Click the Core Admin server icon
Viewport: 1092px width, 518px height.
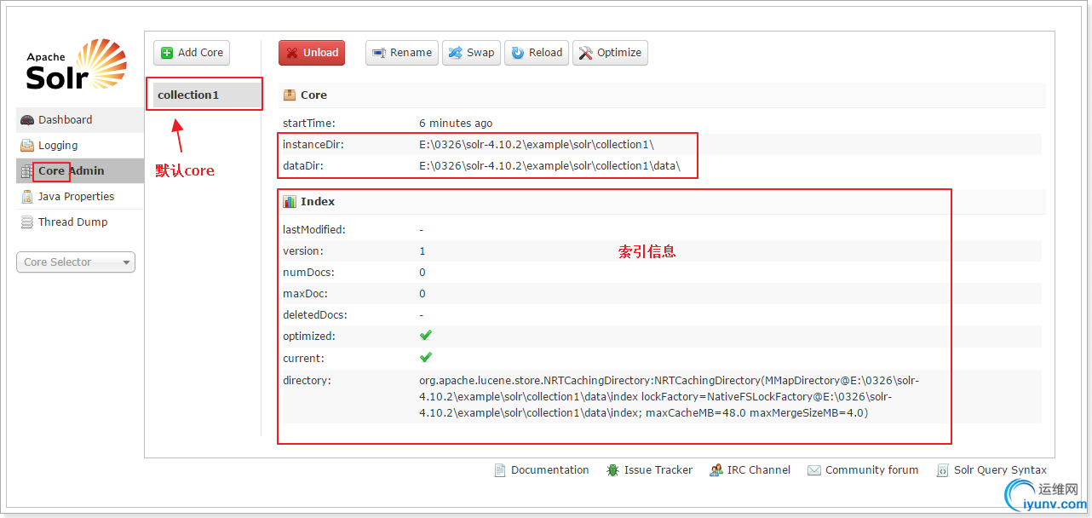click(27, 171)
